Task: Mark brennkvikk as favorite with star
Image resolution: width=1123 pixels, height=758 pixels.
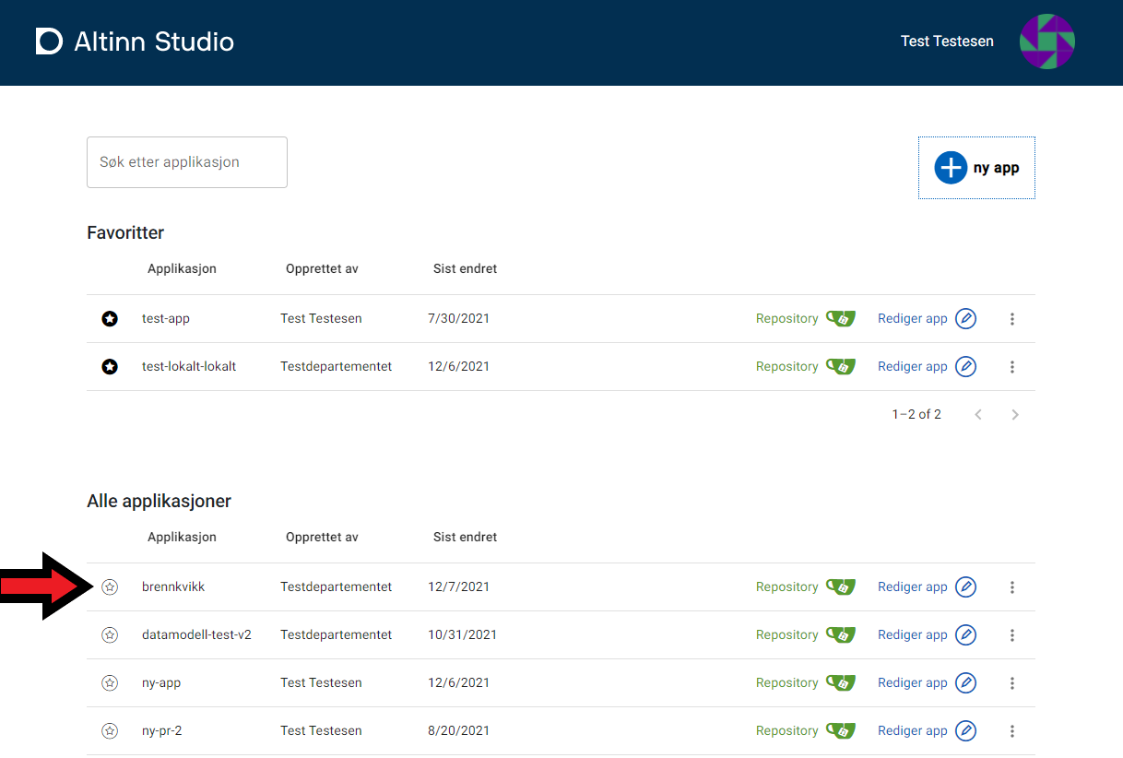Action: [110, 586]
